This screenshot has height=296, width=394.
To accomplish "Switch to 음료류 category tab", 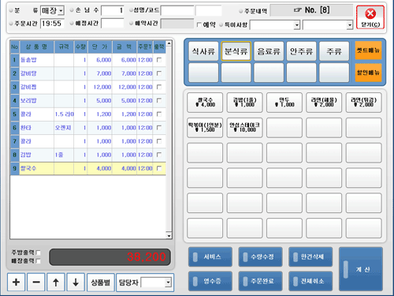I will [x=269, y=51].
